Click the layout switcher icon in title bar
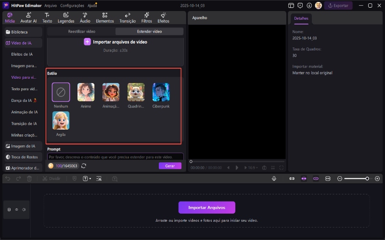 (291, 5)
